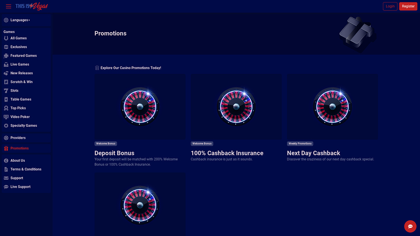Click the Next Day Cashback roulette image
The height and width of the screenshot is (236, 420).
point(332,106)
